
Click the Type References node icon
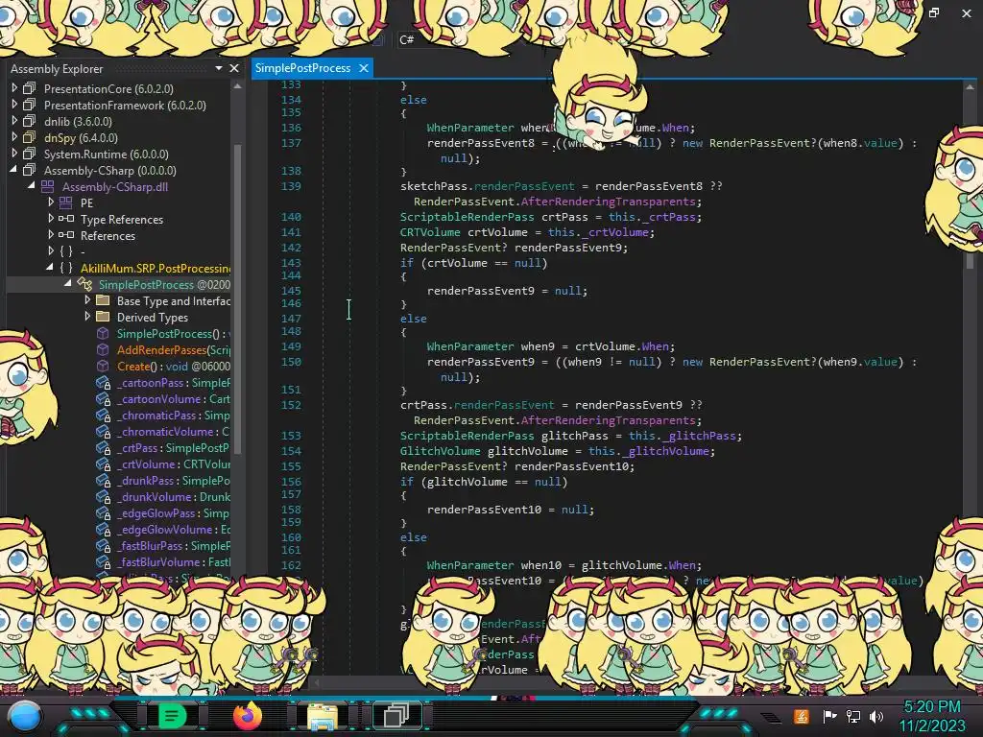[x=66, y=219]
